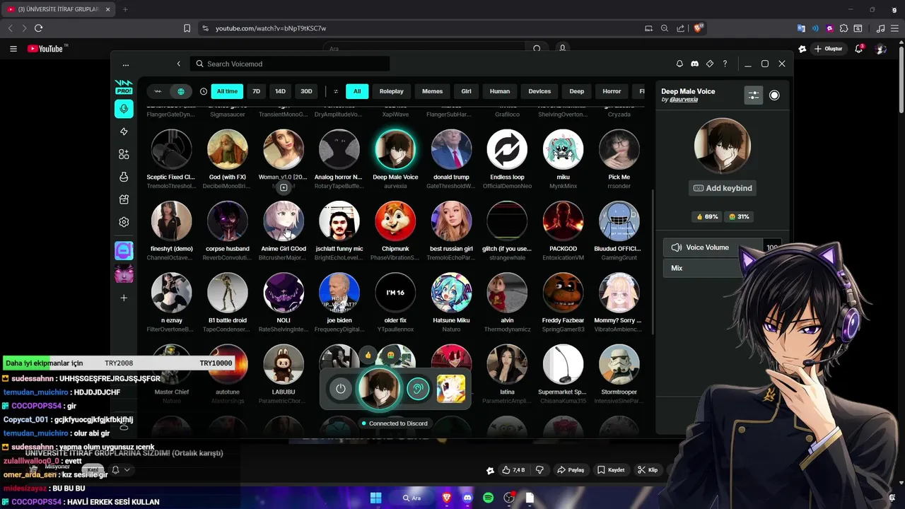Click the 31% dislike rating chip
This screenshot has width=905, height=509.
click(x=739, y=217)
